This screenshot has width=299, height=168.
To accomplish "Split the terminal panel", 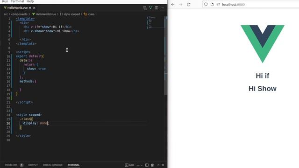I will pos(147,165).
